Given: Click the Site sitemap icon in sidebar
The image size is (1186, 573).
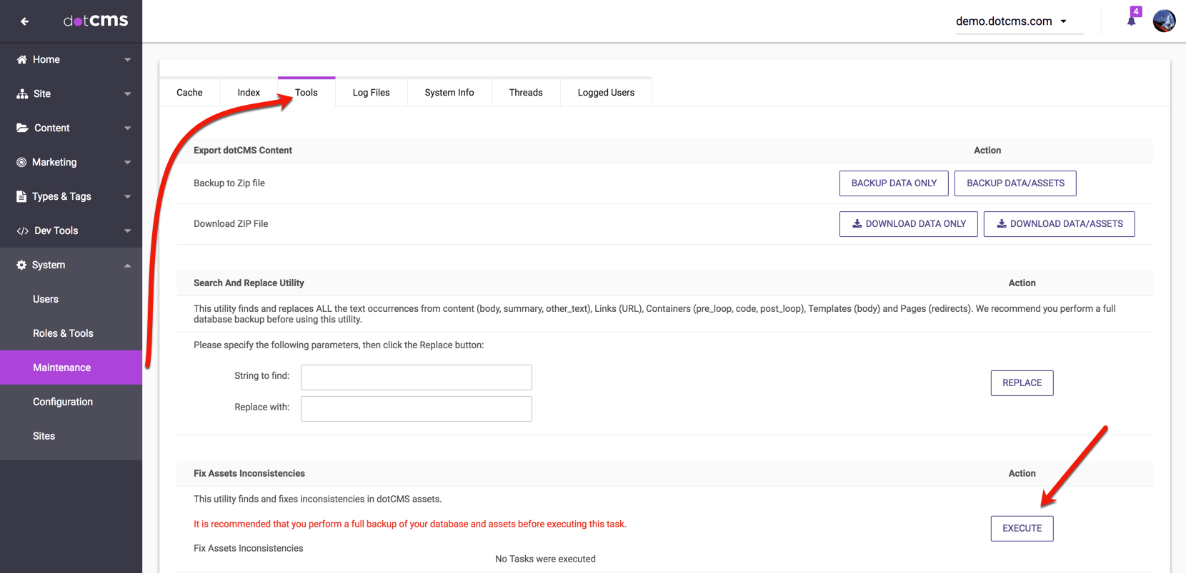Looking at the screenshot, I should [x=22, y=93].
